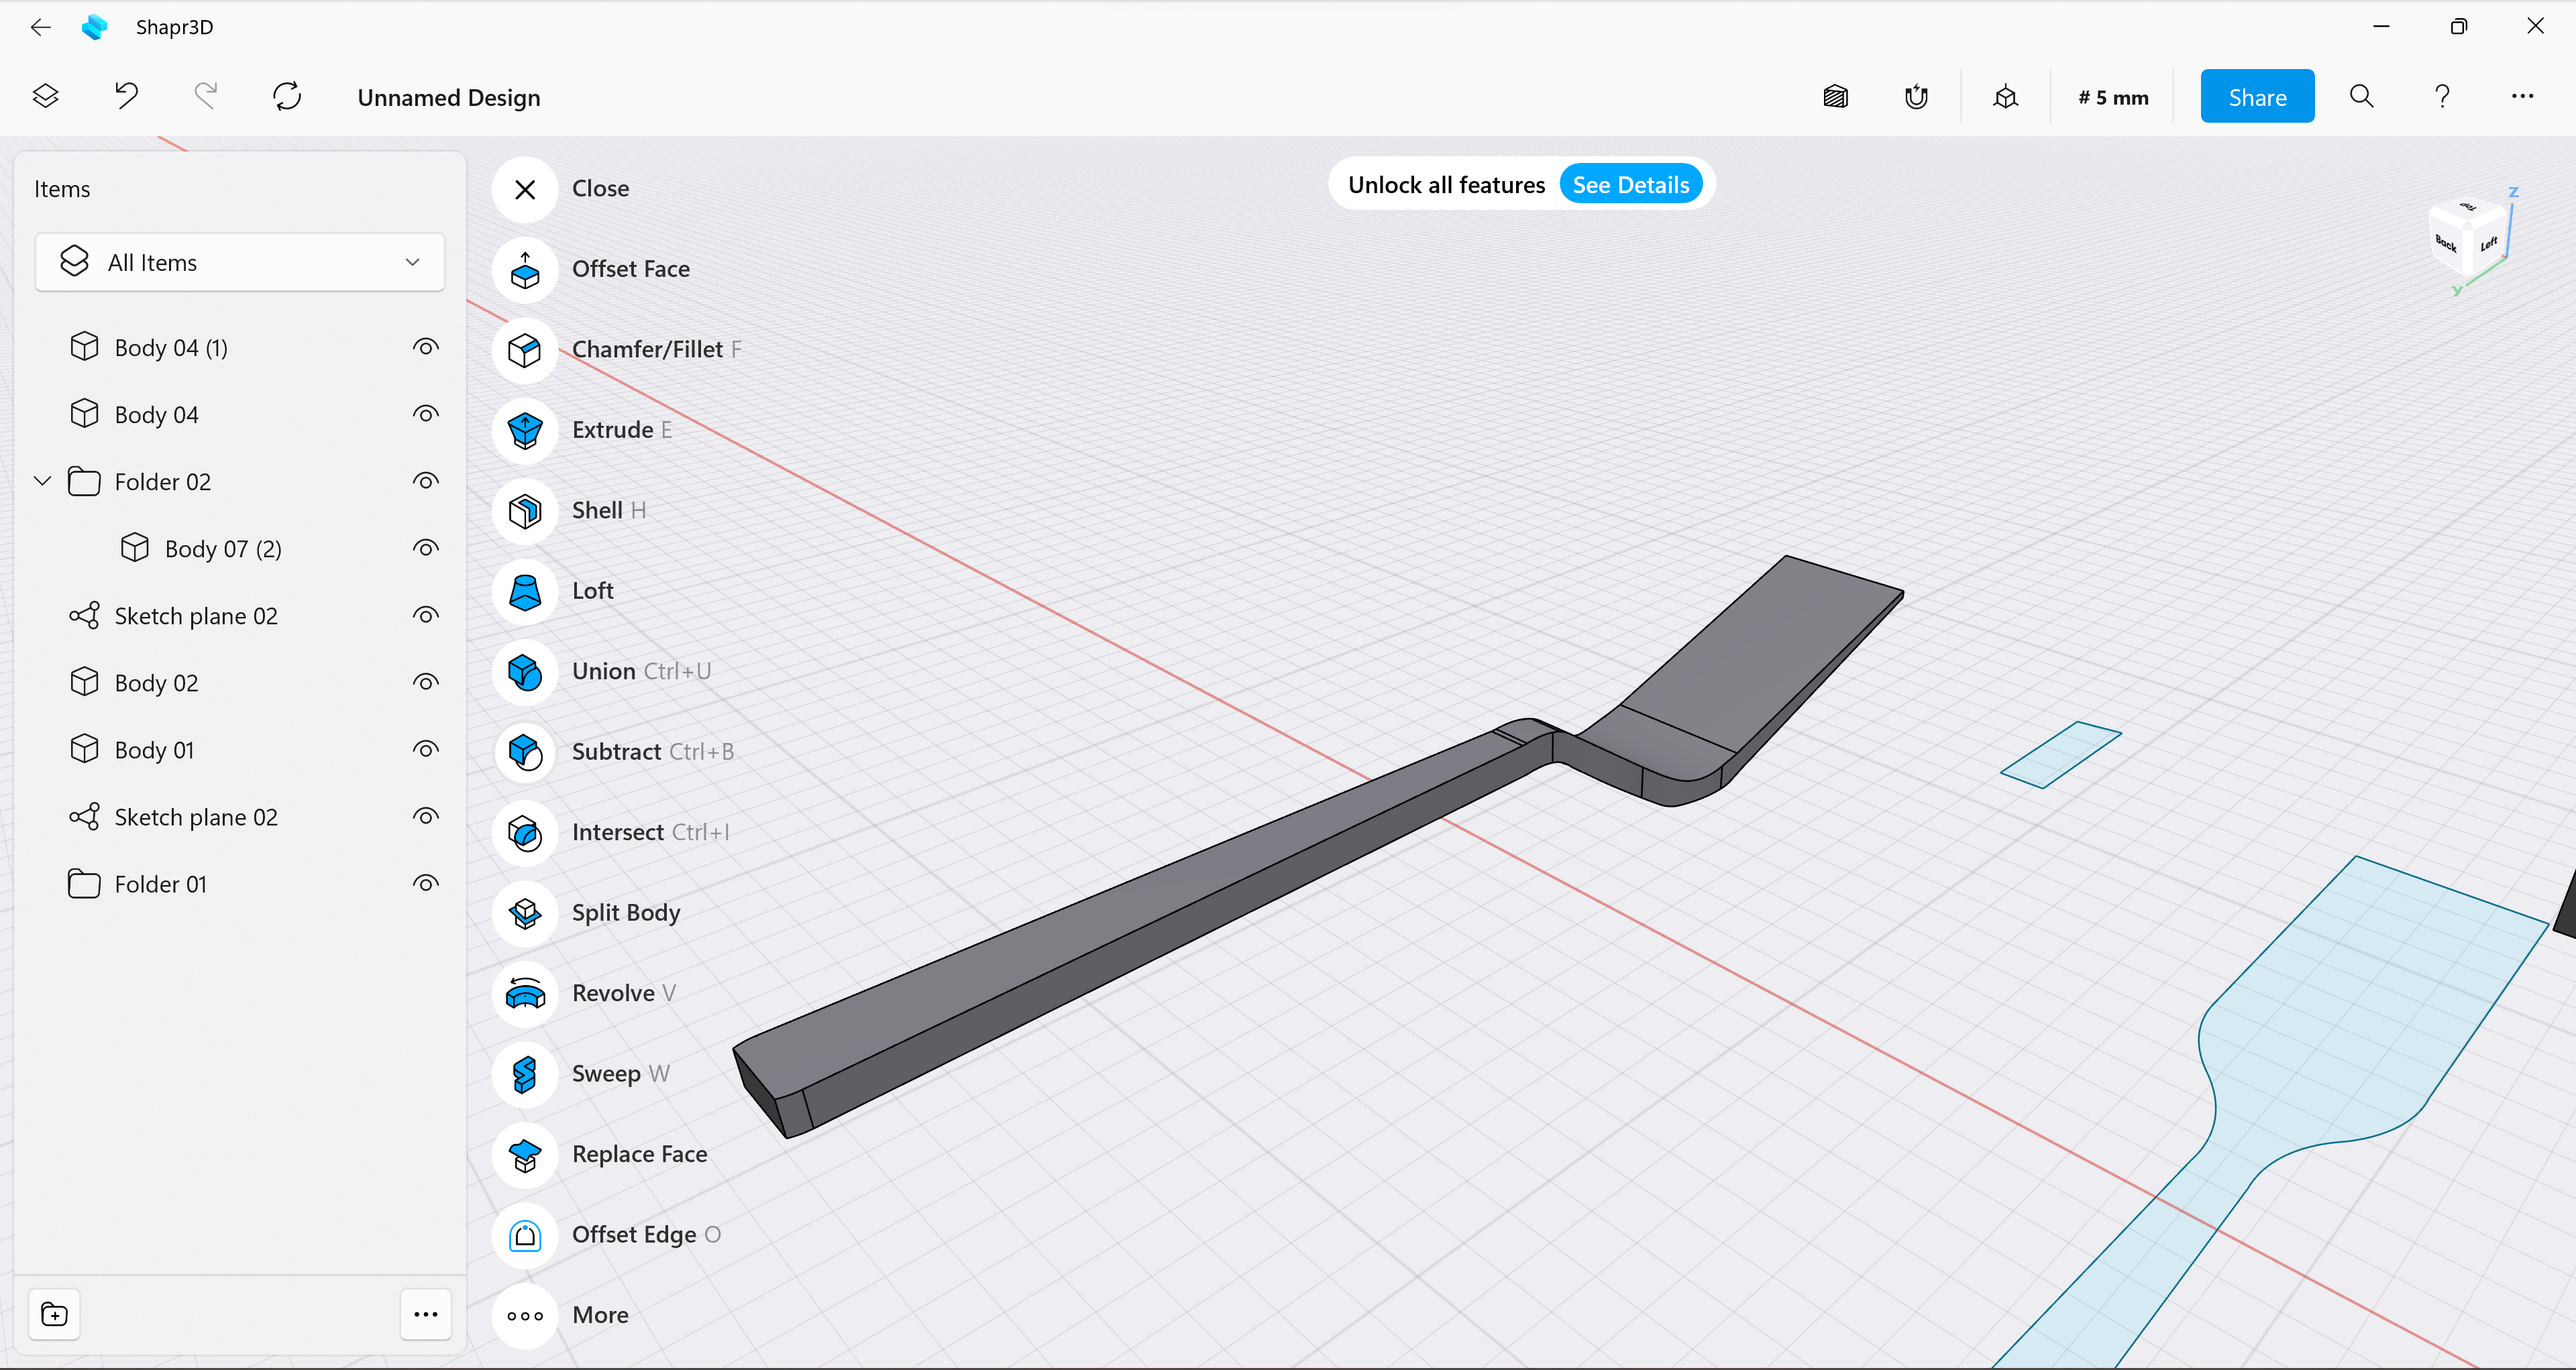
Task: Click the undo arrow in toolbar
Action: click(126, 96)
